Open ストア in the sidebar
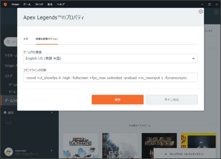The height and width of the screenshot is (159, 221). coord(8,76)
